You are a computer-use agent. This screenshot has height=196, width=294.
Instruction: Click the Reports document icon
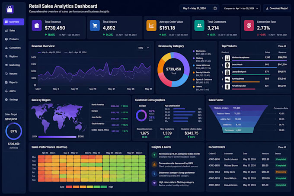(6, 82)
